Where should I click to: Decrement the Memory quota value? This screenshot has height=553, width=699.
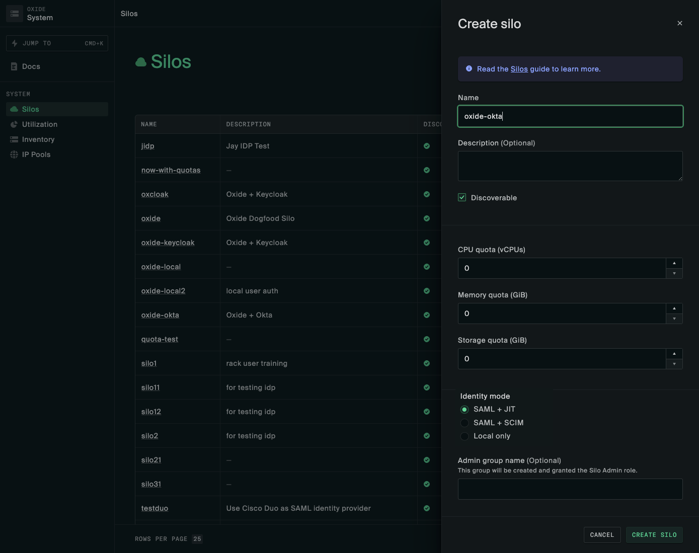point(674,319)
